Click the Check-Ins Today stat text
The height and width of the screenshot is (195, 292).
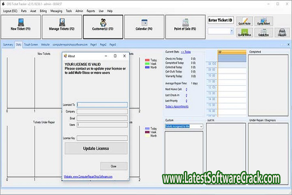(x=174, y=58)
